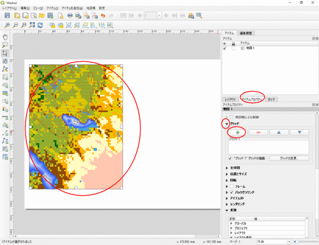Activate the Select/Move item tool
319x245 pixels.
(5, 53)
